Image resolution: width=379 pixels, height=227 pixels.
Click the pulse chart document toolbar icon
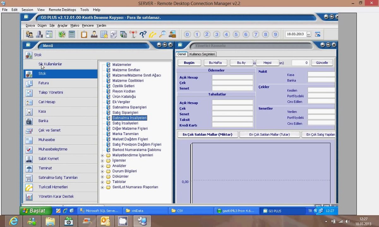point(114,34)
